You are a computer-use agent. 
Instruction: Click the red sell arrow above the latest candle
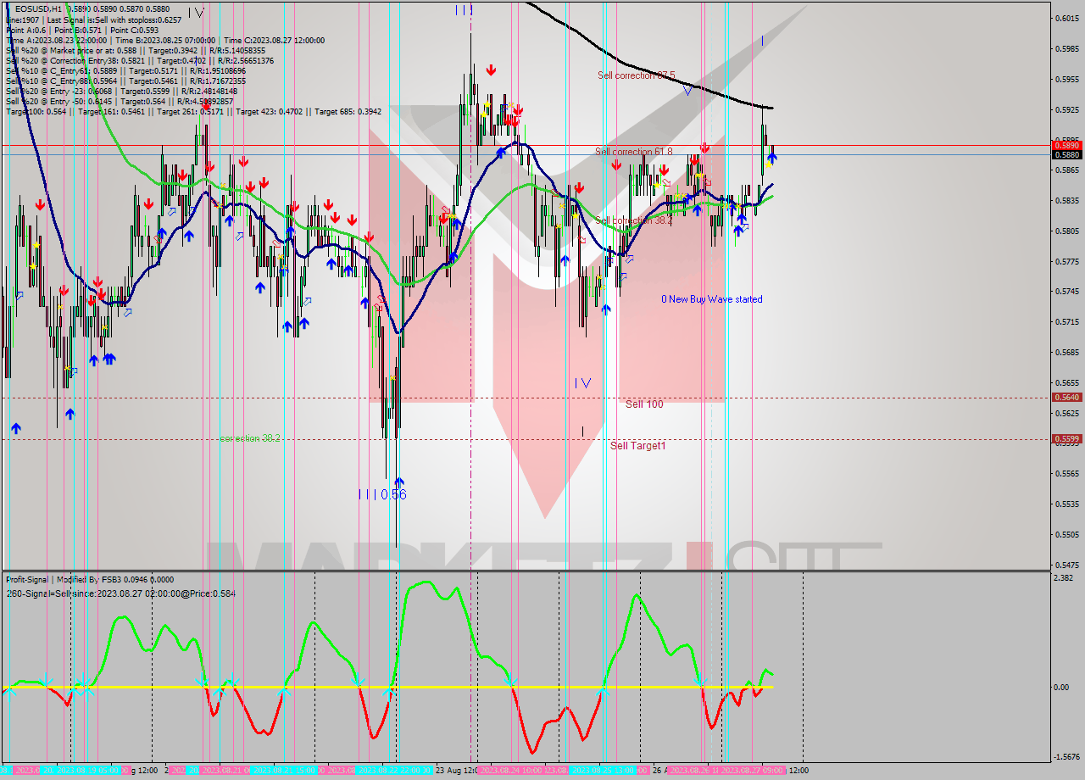tap(704, 147)
